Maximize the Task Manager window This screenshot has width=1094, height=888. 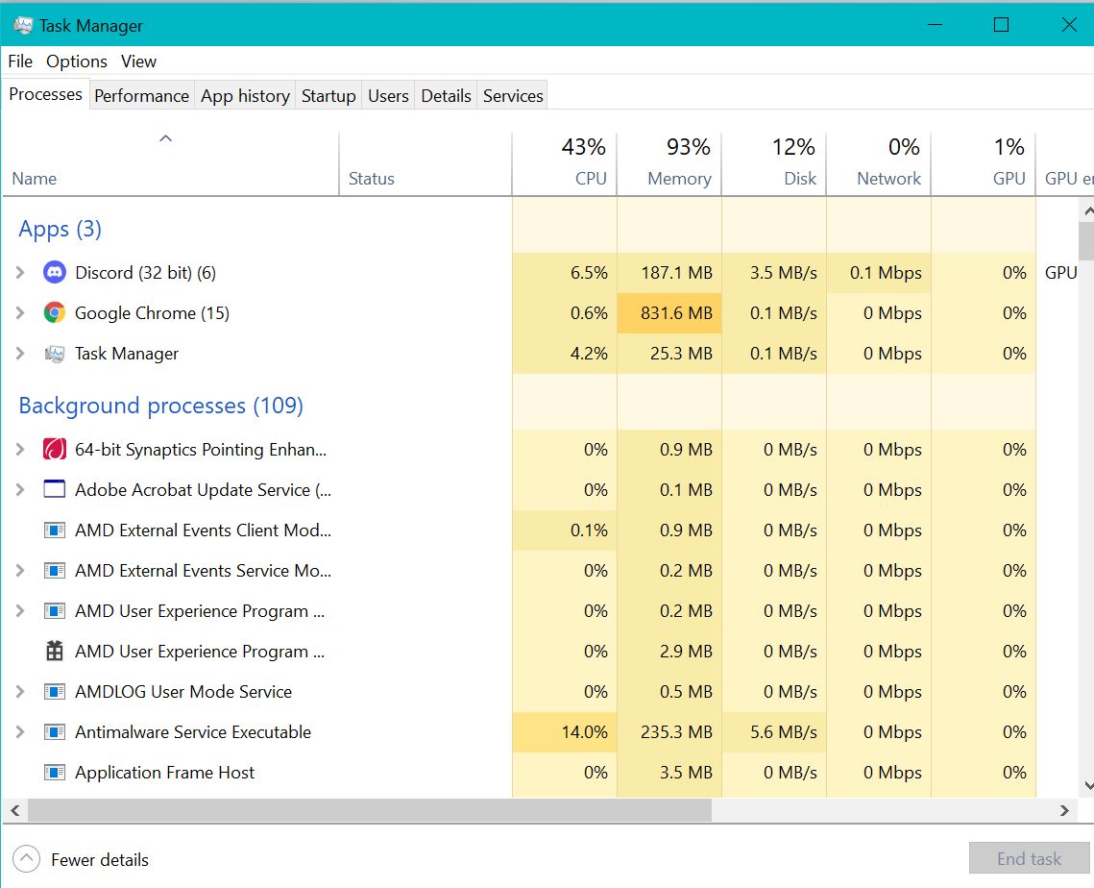[x=1001, y=25]
